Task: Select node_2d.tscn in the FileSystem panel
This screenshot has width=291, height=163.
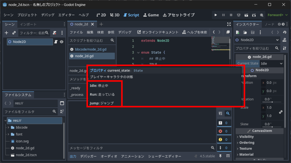Action: (26, 155)
